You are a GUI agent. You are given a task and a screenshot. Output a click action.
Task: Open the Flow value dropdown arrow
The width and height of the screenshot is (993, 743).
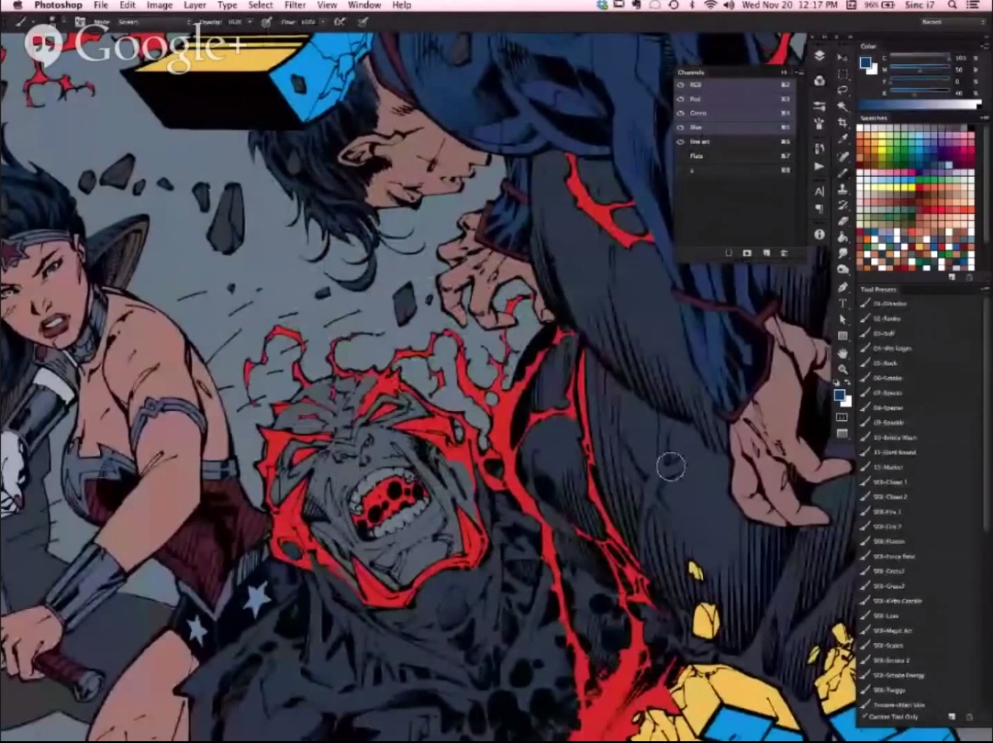tap(323, 22)
